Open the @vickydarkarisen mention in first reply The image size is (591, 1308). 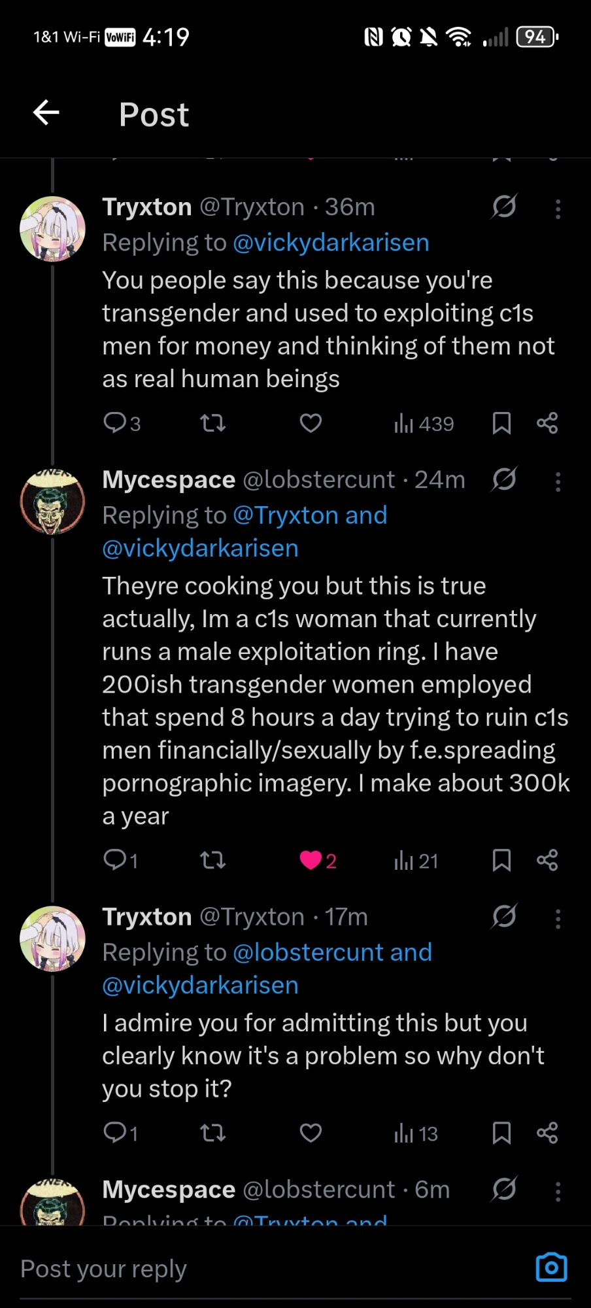click(x=331, y=243)
